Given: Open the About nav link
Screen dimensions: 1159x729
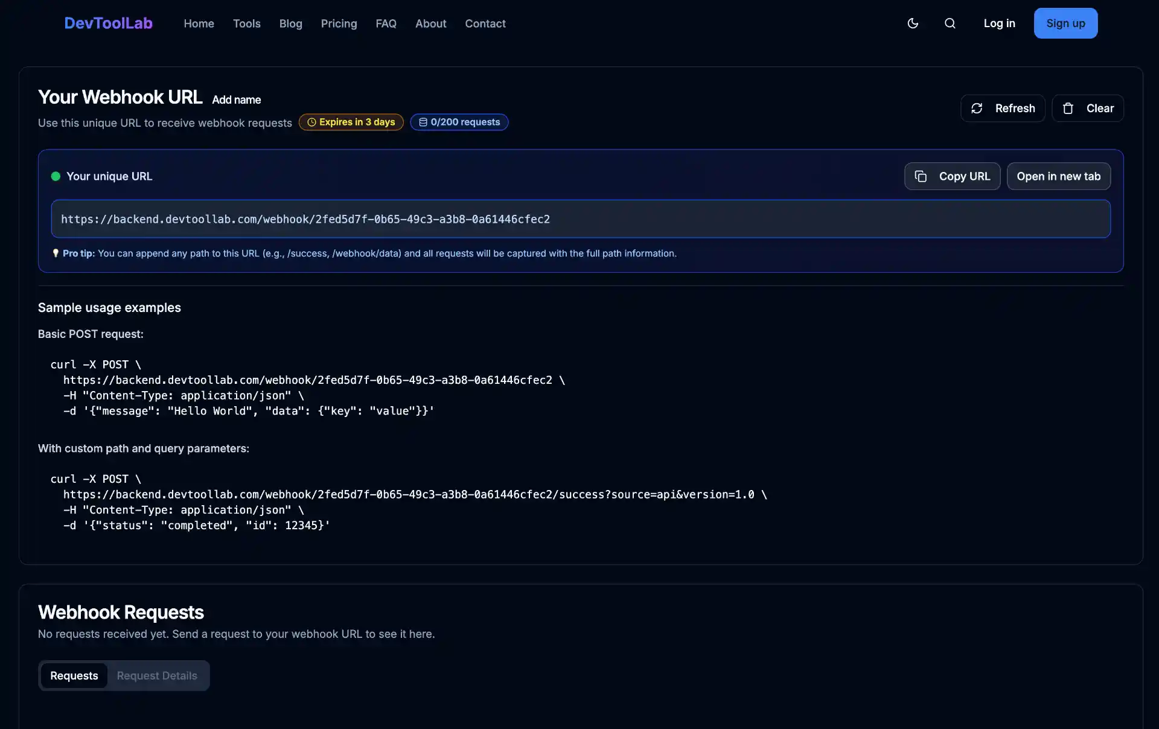Looking at the screenshot, I should (x=430, y=24).
